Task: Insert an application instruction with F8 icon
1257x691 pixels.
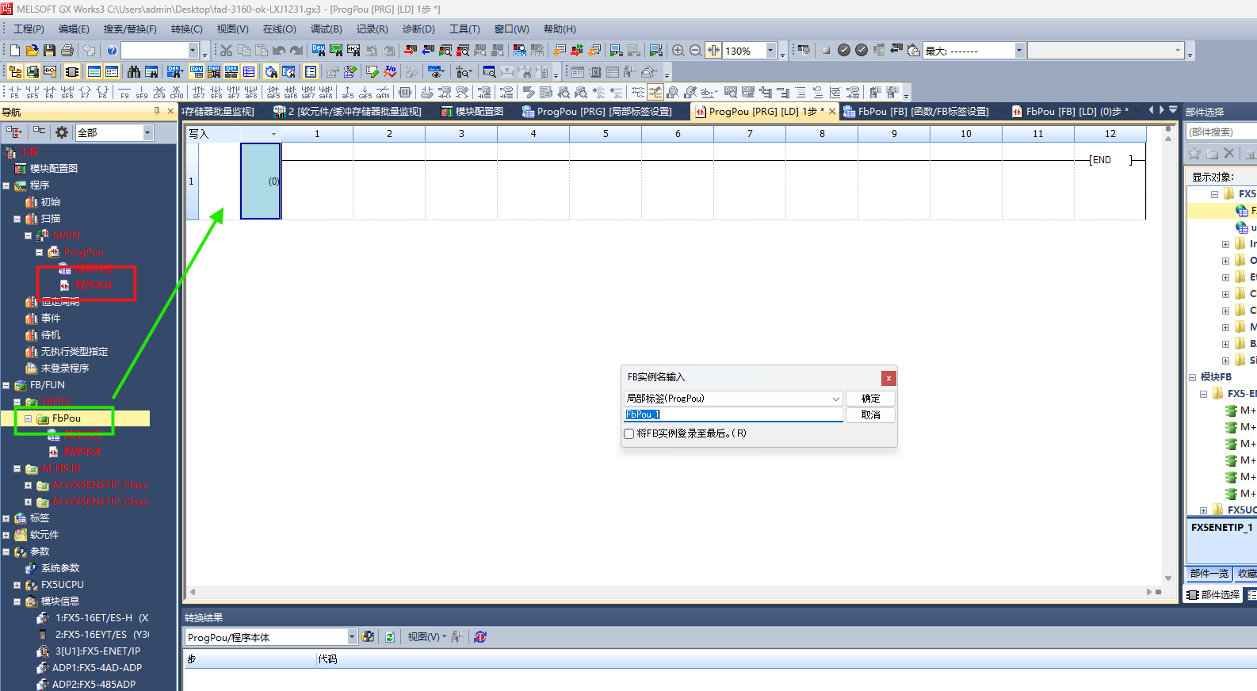Action: pyautogui.click(x=102, y=93)
